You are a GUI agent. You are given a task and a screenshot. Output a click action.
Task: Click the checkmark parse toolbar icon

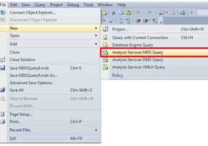111,21
